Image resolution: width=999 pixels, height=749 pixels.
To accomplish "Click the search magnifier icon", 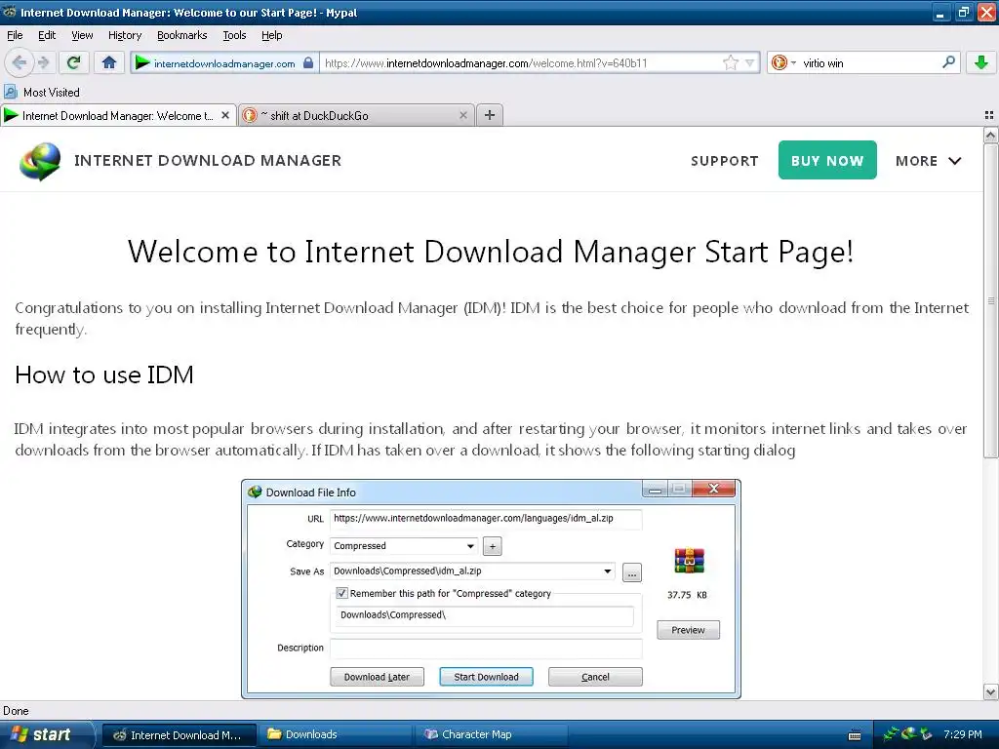I will (948, 62).
